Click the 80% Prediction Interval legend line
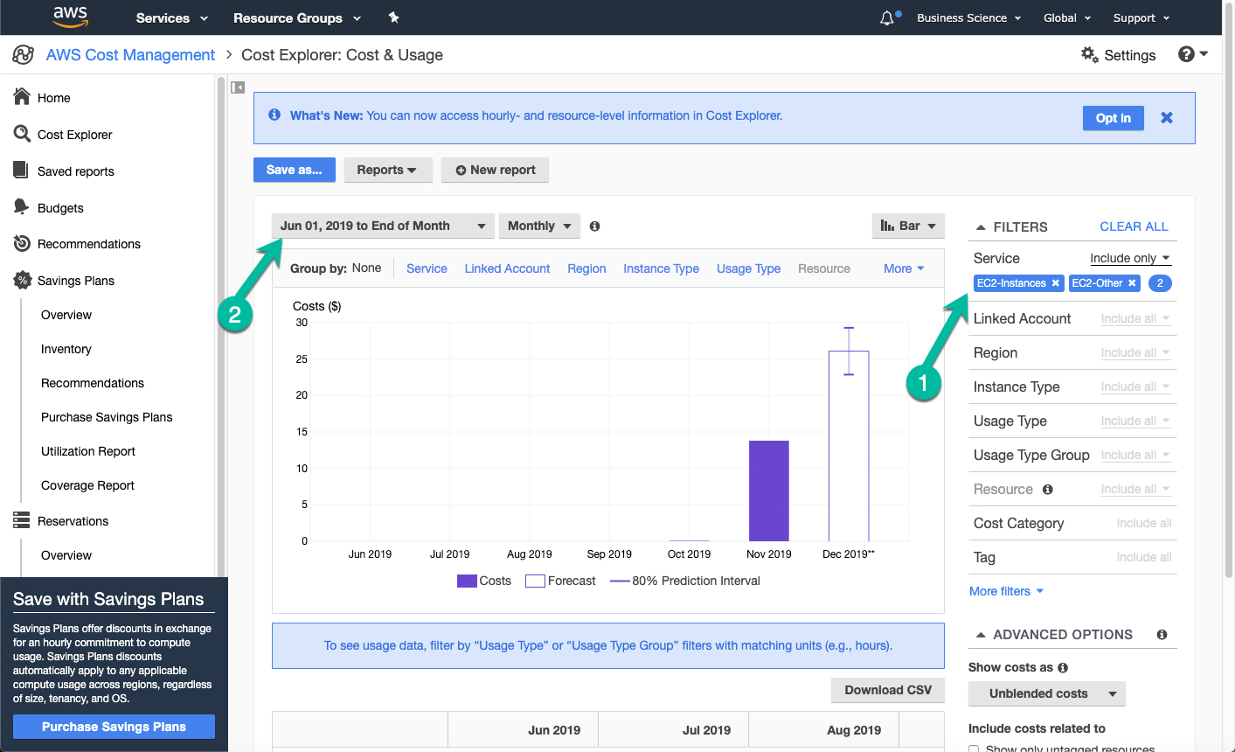 [x=620, y=581]
